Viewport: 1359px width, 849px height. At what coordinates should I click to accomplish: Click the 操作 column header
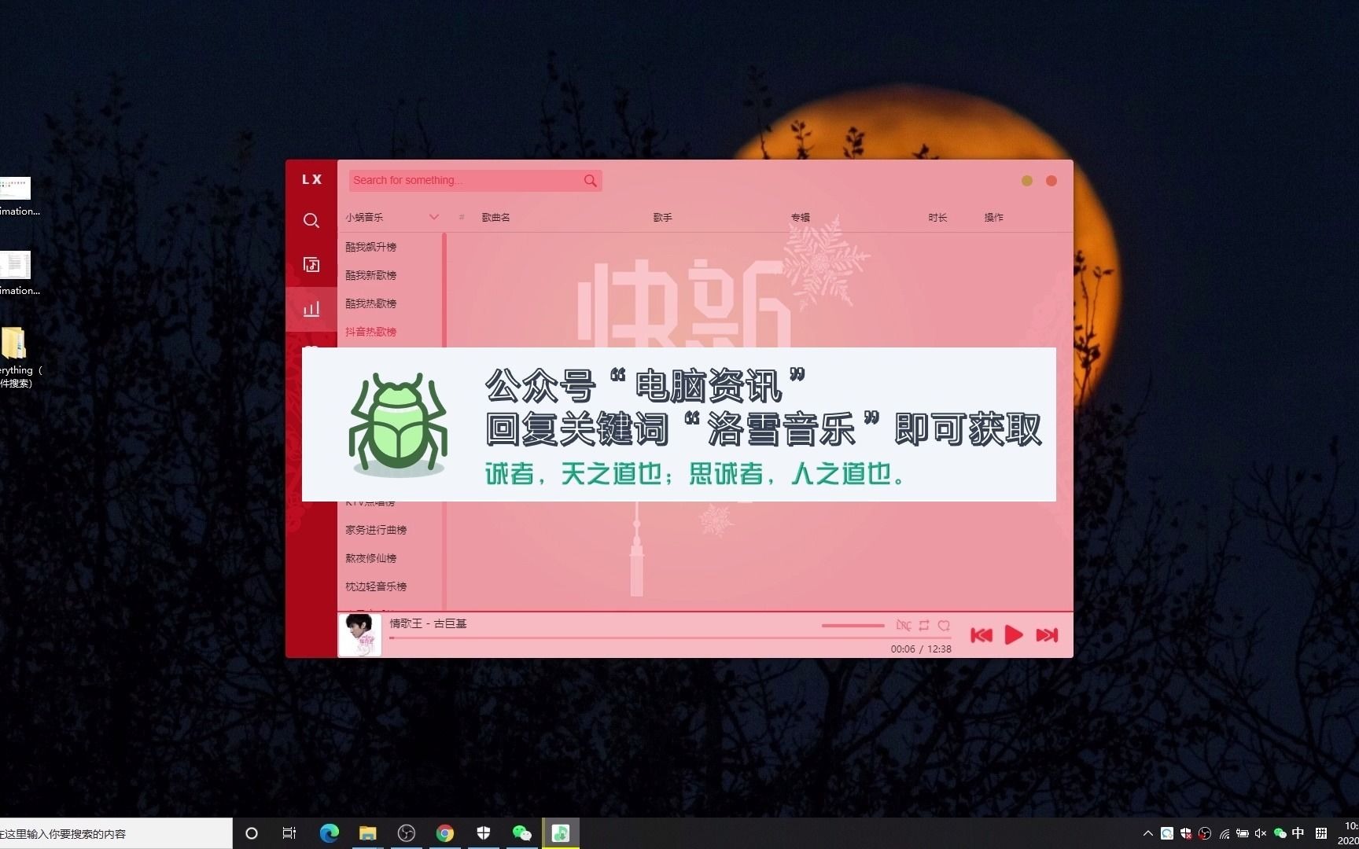click(993, 218)
